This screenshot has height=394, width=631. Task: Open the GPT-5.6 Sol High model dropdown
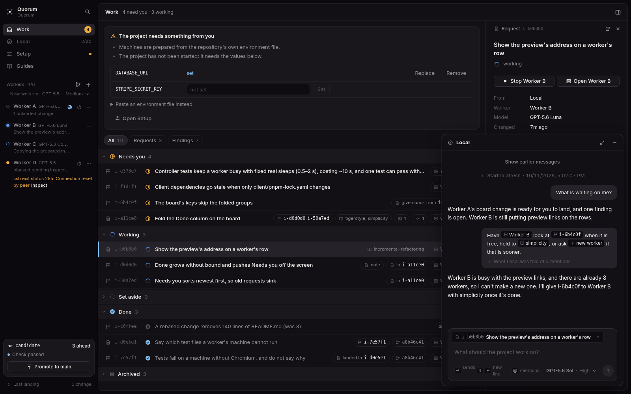(571, 371)
